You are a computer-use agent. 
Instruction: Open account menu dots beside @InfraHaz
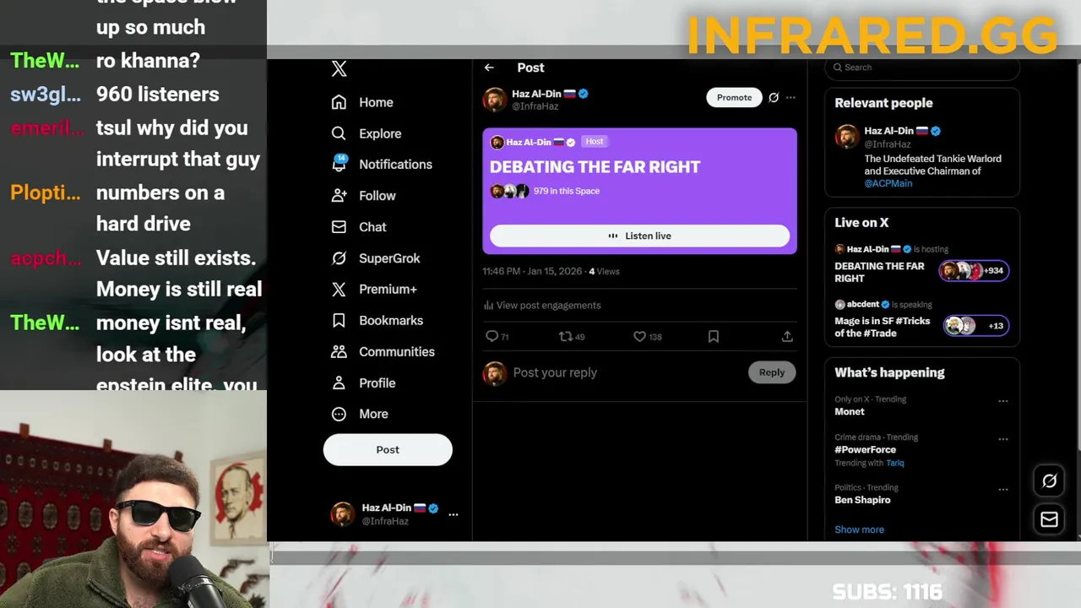pos(453,514)
